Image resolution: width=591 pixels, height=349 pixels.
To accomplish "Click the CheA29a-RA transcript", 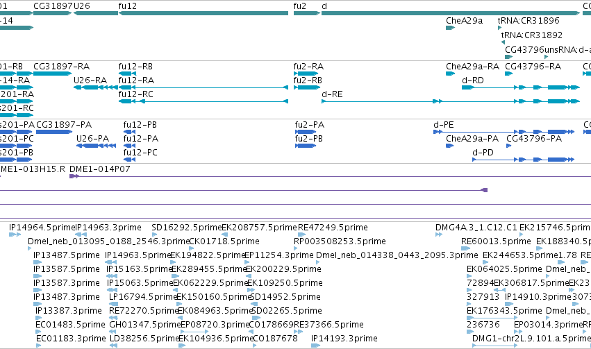I will click(451, 74).
